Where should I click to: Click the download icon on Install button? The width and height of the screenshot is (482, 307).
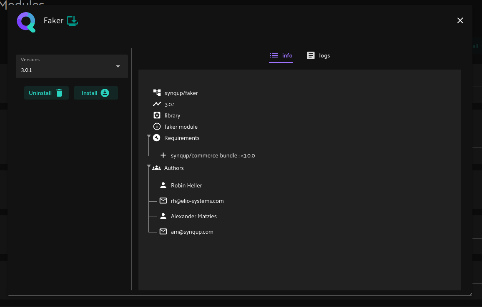105,93
